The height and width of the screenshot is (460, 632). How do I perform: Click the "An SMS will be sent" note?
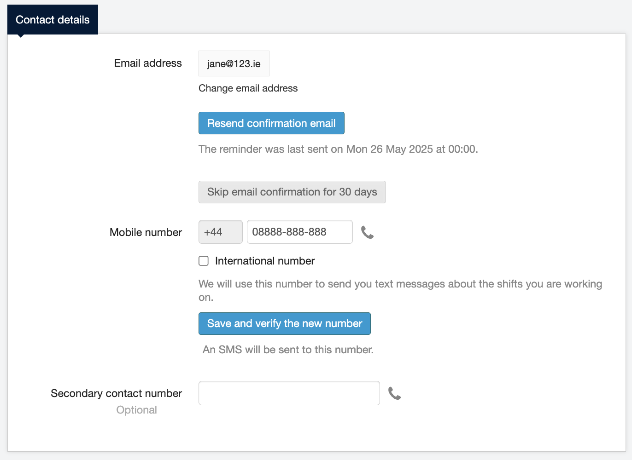pos(288,350)
